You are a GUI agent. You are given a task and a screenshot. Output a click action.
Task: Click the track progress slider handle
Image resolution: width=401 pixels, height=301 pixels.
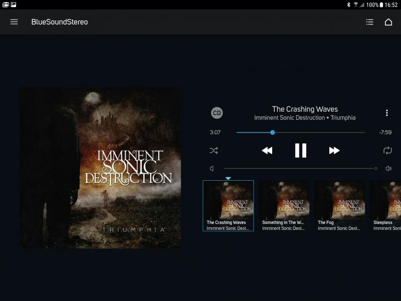(273, 133)
